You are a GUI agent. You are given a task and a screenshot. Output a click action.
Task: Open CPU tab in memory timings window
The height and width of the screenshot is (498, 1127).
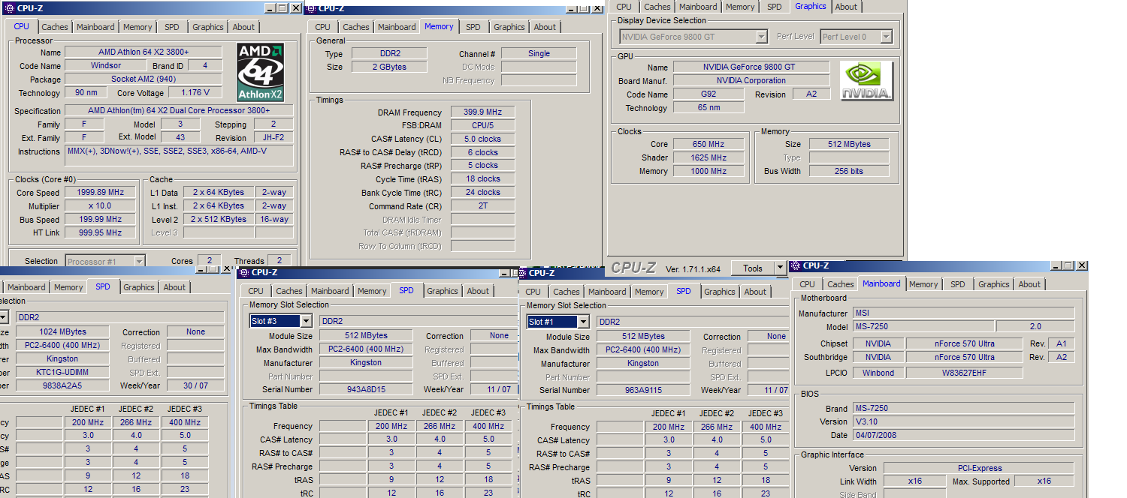(x=323, y=27)
